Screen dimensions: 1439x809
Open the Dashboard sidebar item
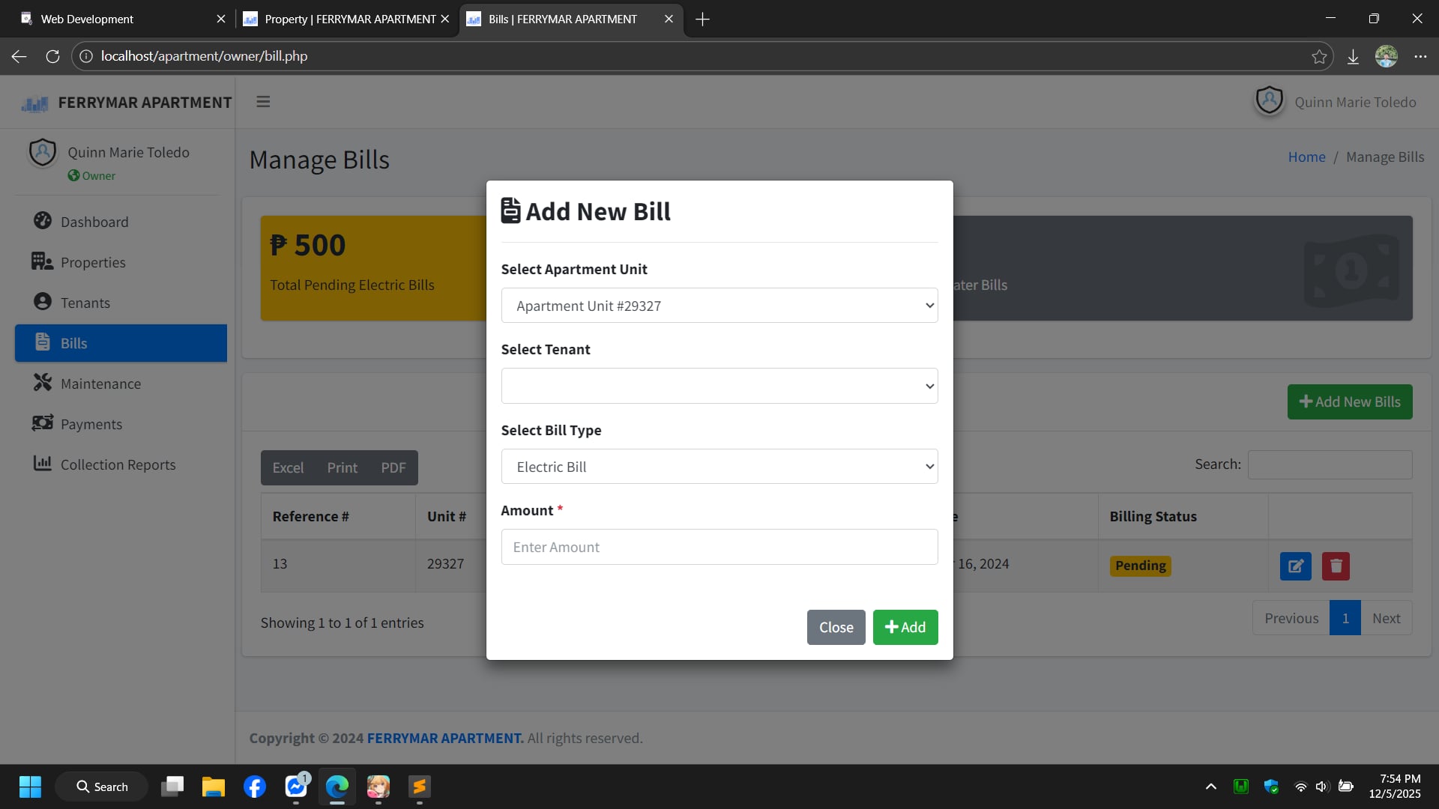point(94,222)
